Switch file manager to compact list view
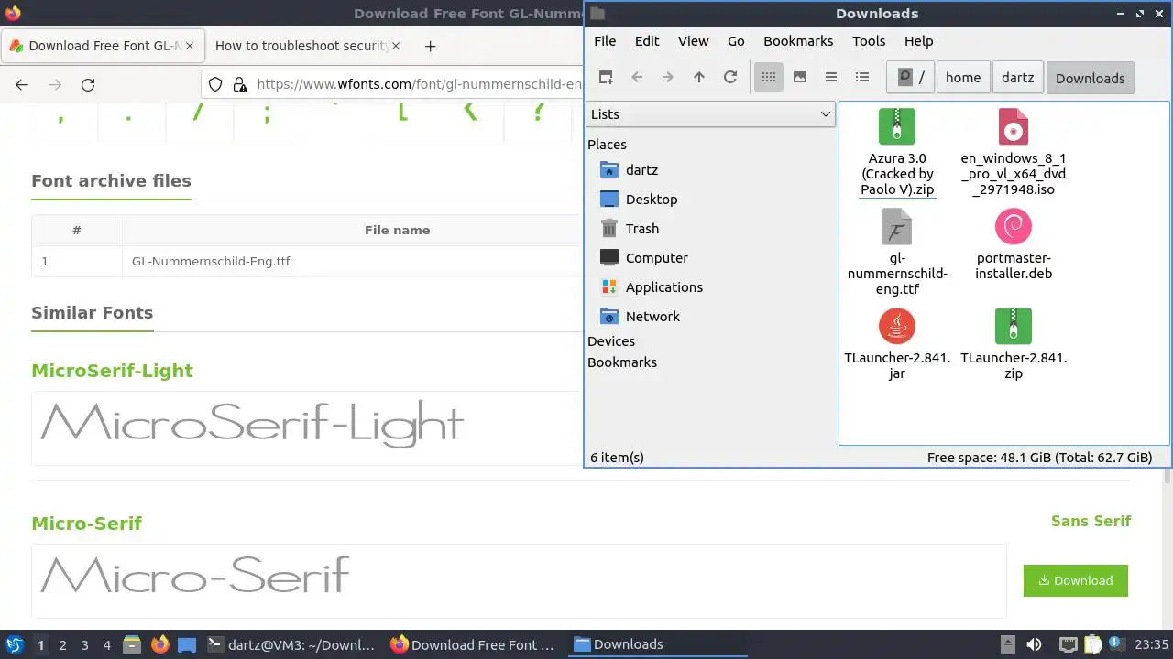 [x=831, y=78]
